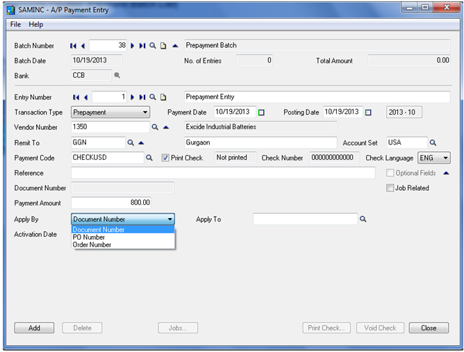The width and height of the screenshot is (464, 352).
Task: Click the Close button at bottom
Action: 429,328
